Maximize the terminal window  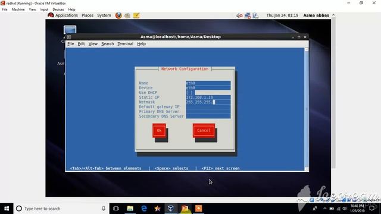(x=299, y=37)
